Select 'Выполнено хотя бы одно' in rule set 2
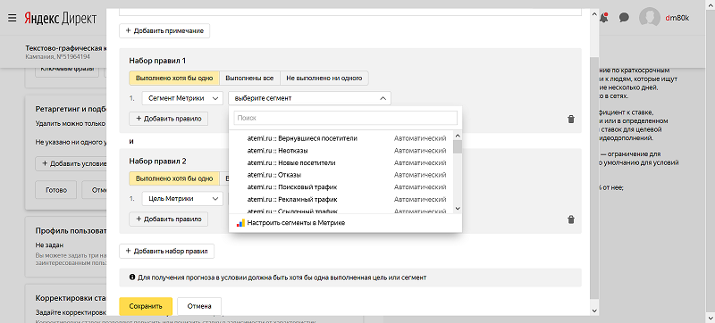The image size is (715, 323). [174, 178]
